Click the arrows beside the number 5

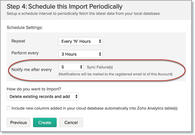pos(81,67)
